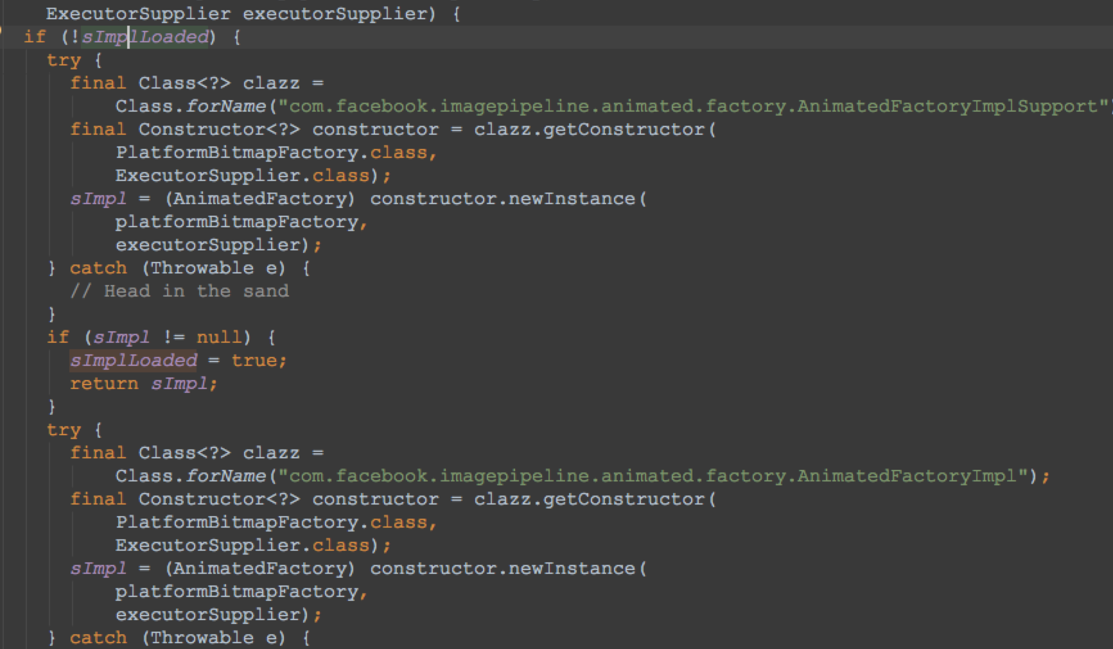Click the opening brace after "(sImpl != null)"
This screenshot has width=1113, height=649.
tap(271, 337)
